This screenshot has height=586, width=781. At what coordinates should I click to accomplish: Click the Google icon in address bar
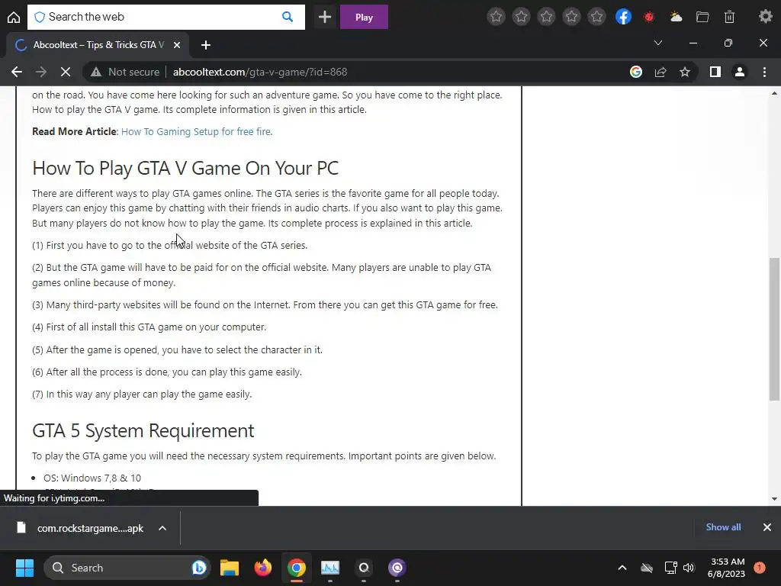pos(635,72)
